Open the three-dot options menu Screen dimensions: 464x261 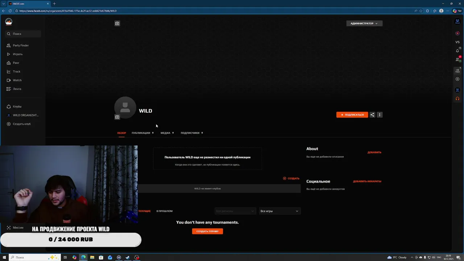(x=380, y=115)
